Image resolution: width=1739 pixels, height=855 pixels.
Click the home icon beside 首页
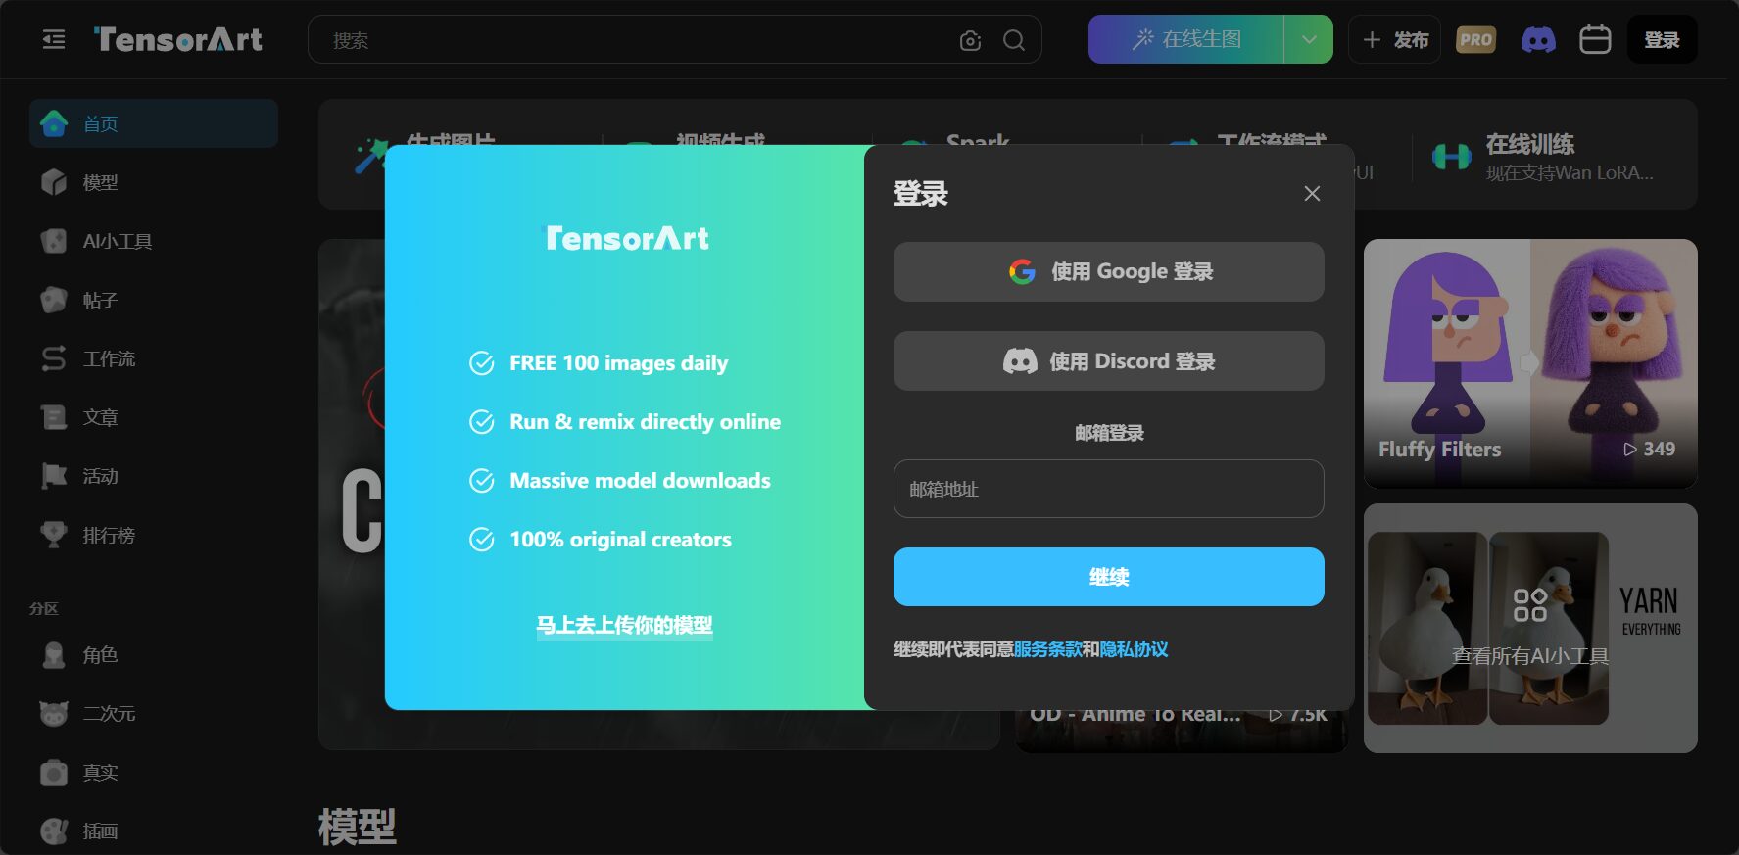point(54,123)
